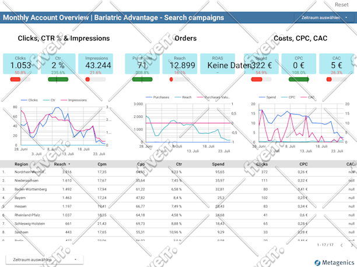Click the red progress bar under Clicks scorecard
Screen dimensions: 357x267
[x=20, y=79]
